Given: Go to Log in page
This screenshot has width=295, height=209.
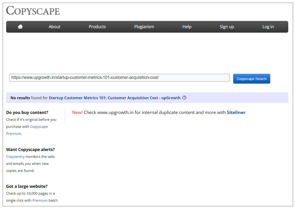Looking at the screenshot, I should (x=268, y=27).
